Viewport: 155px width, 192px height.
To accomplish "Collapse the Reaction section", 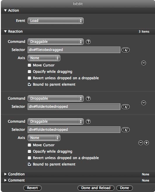I will (5, 31).
